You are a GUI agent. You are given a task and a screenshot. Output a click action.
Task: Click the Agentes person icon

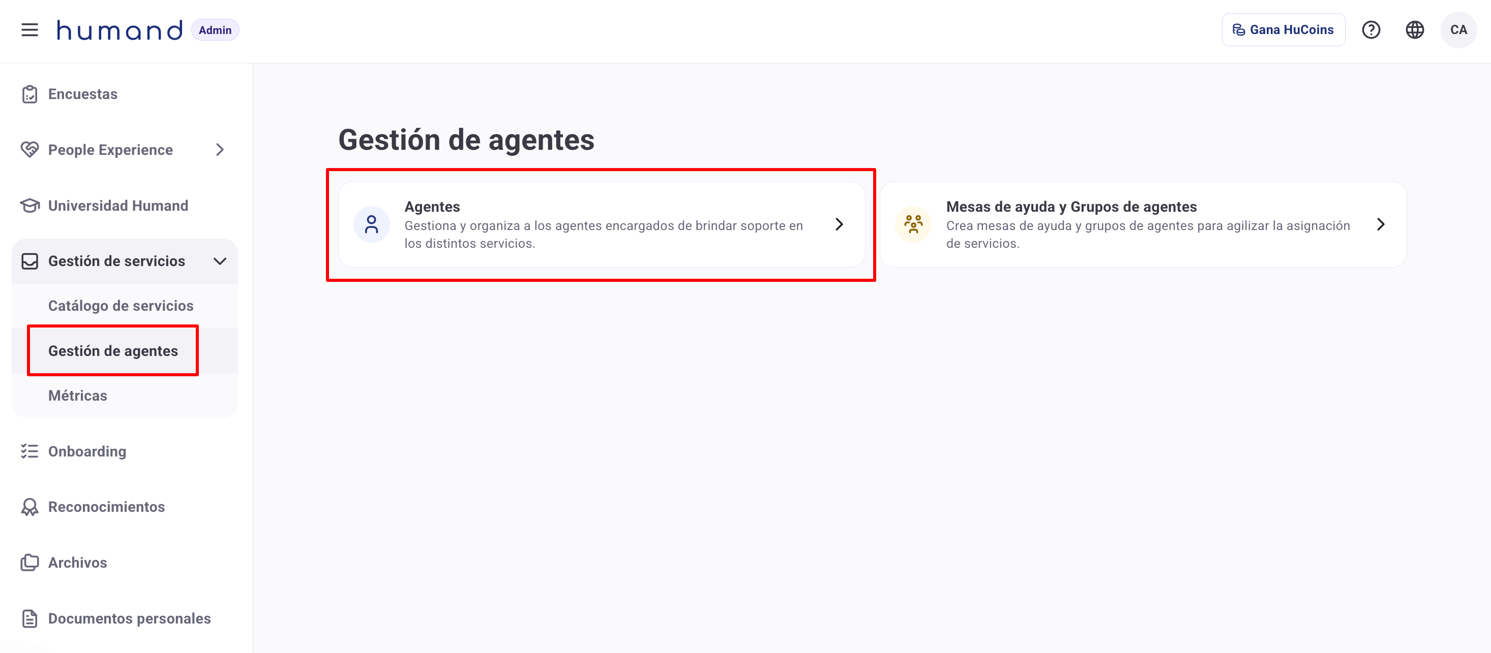click(x=372, y=224)
